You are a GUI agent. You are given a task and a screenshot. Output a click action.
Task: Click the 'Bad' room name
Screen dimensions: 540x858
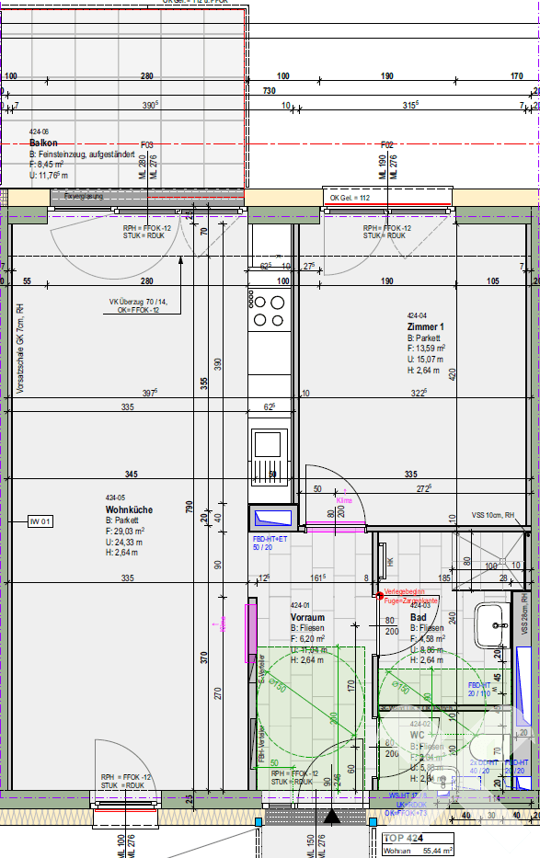click(x=418, y=617)
